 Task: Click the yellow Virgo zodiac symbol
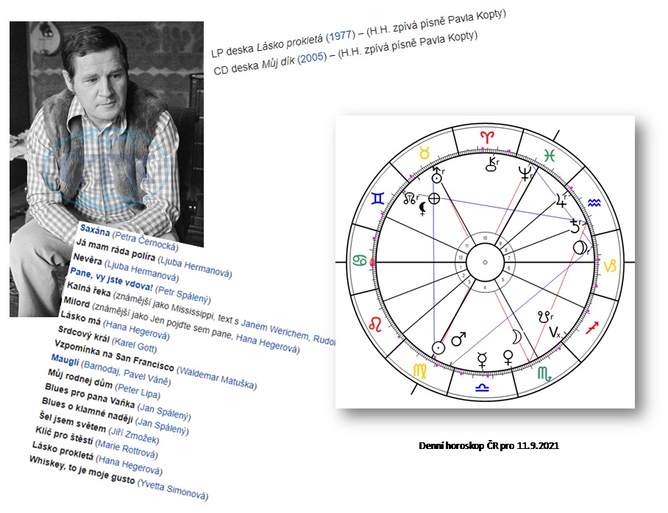click(419, 370)
